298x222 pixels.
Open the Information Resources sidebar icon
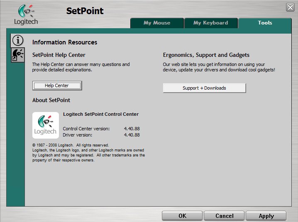18,40
